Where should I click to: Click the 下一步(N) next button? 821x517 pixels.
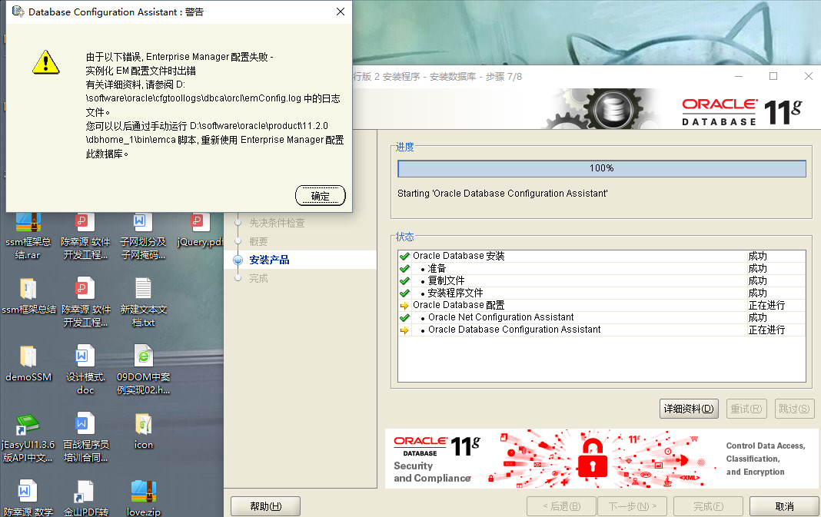click(x=632, y=506)
